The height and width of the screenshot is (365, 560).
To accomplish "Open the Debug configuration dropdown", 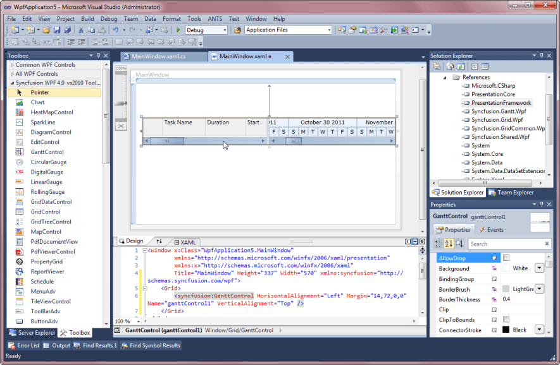I will (x=225, y=30).
